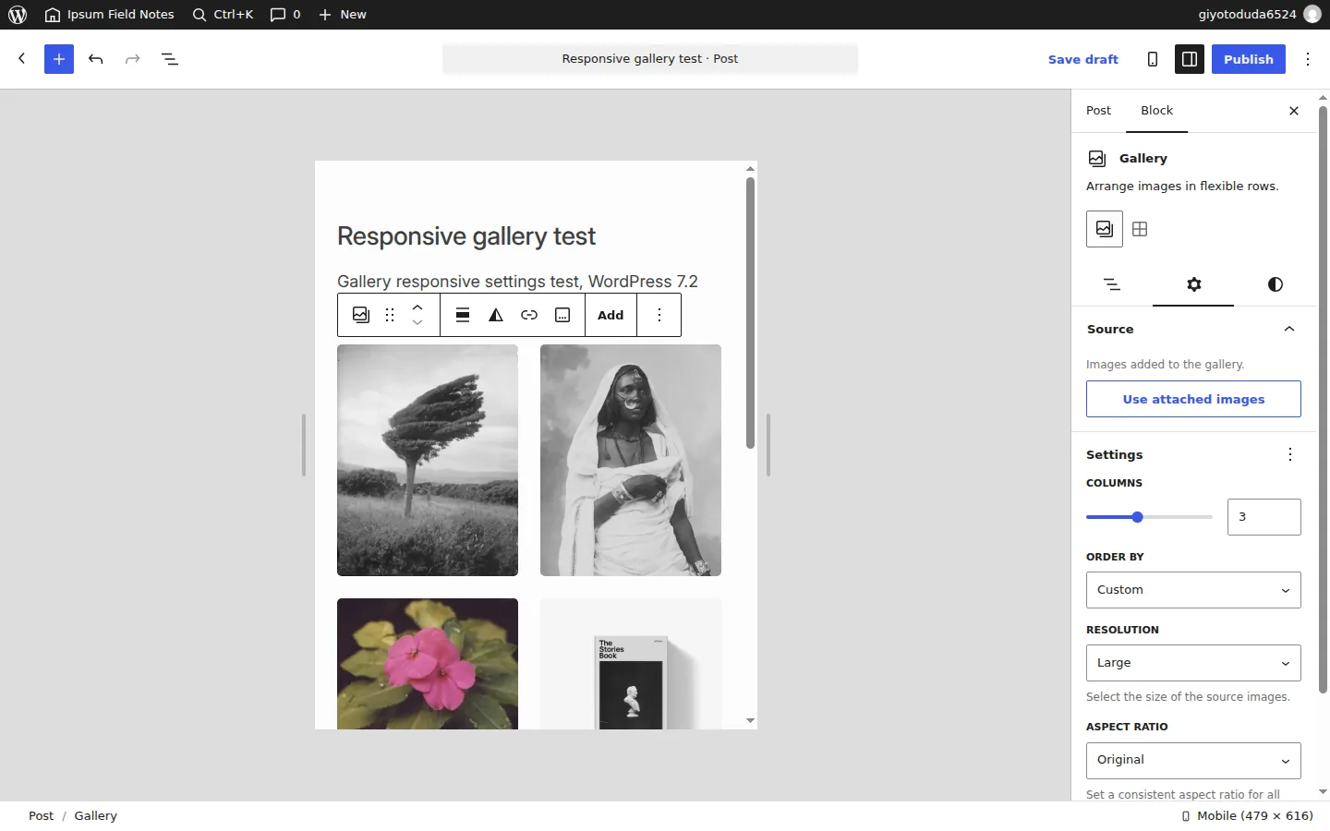
Task: Open the Resolution dropdown
Action: [1193, 663]
